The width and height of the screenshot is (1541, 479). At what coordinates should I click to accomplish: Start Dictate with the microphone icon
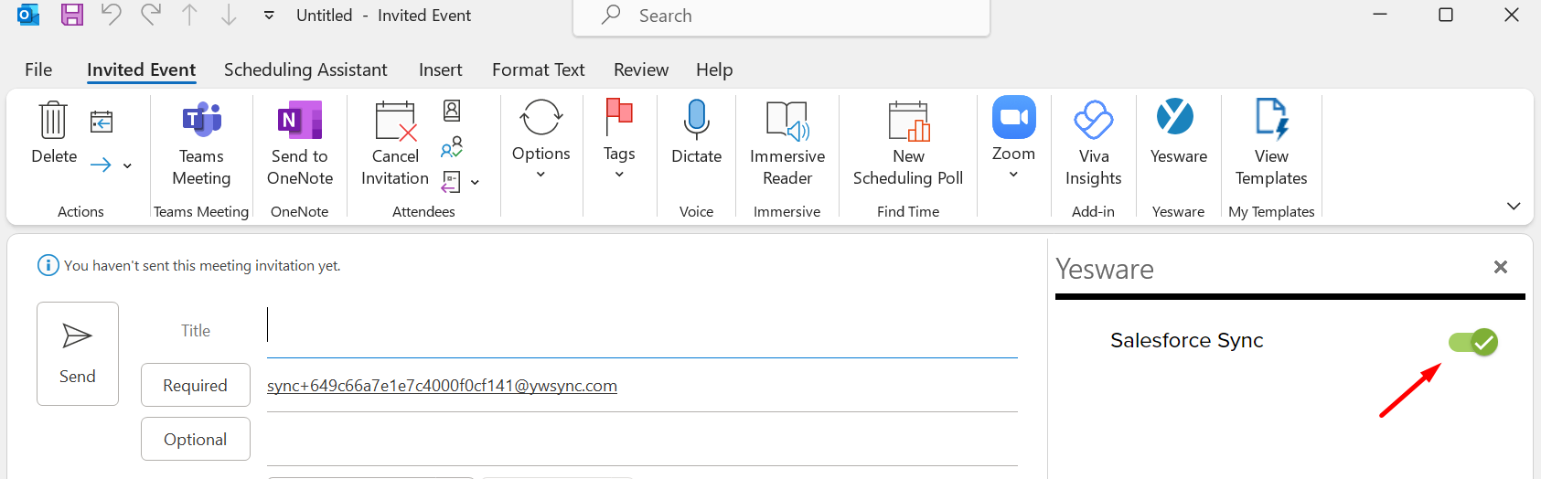696,121
